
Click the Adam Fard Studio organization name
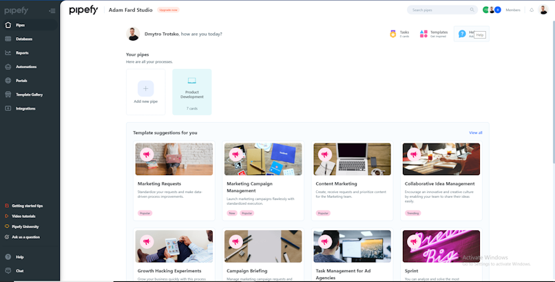point(130,10)
